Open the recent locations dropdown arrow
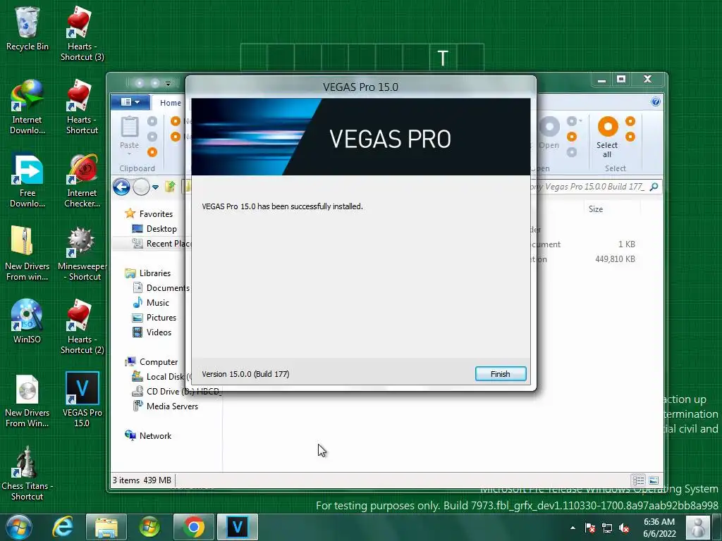Viewport: 722px width, 541px height. pos(156,187)
